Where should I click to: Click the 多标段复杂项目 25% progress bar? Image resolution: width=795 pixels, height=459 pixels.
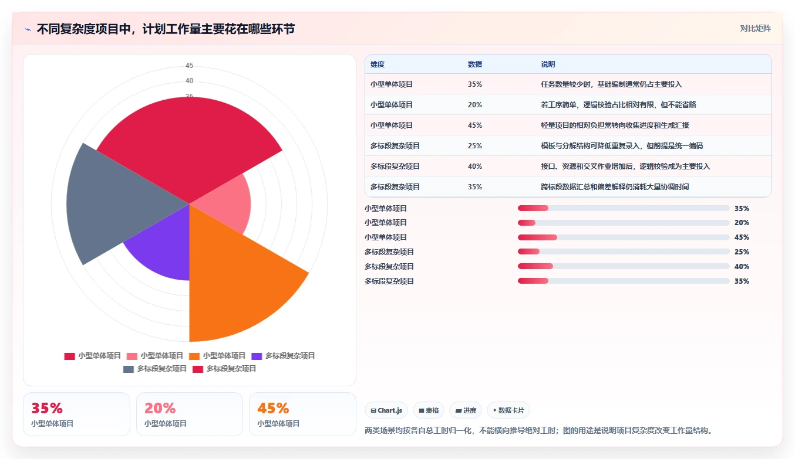pos(624,252)
